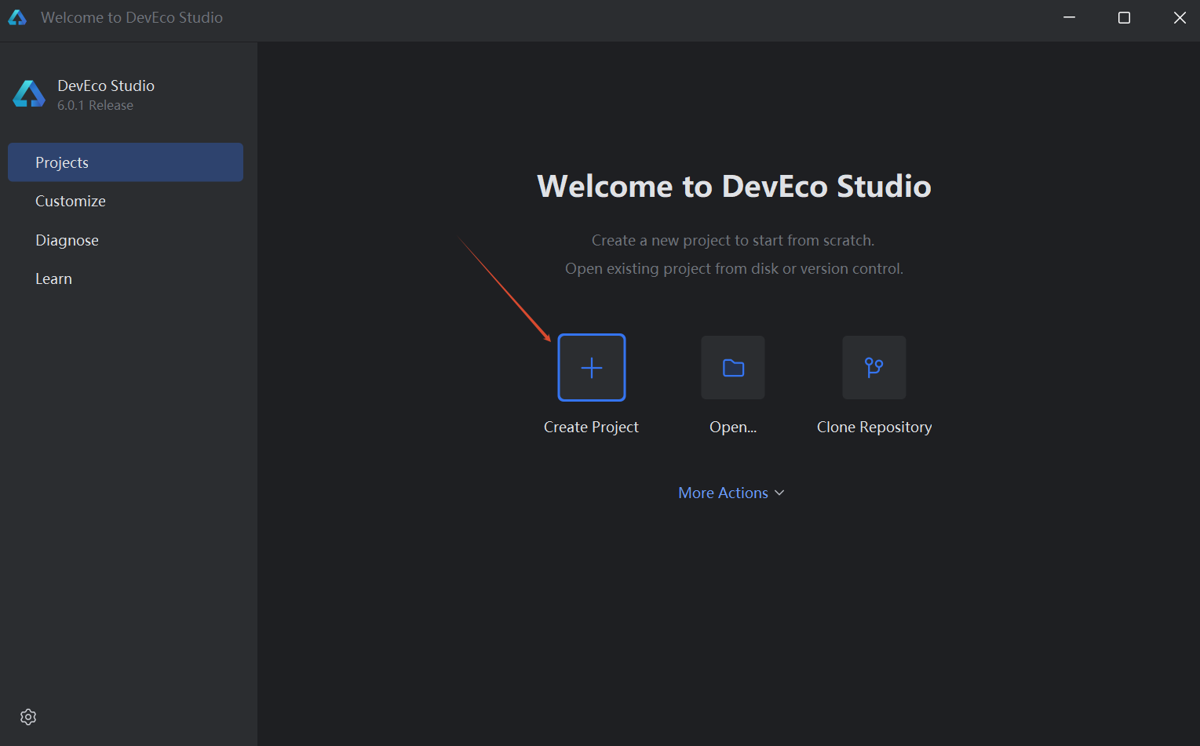
Task: Click the DevEco logo in title bar
Action: pos(17,17)
